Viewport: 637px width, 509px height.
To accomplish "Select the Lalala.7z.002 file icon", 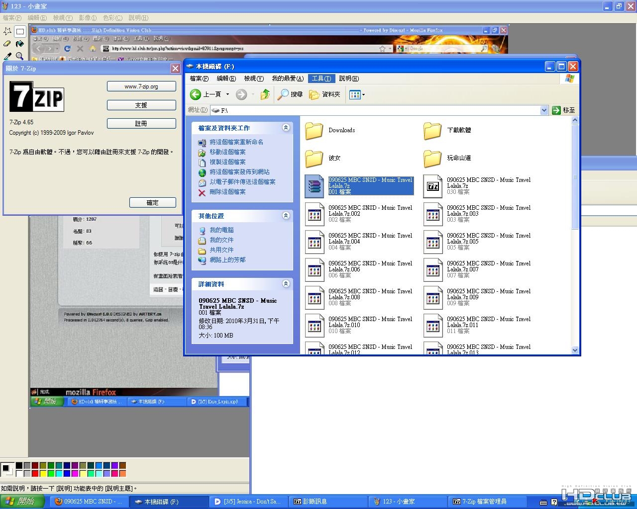I will (315, 214).
